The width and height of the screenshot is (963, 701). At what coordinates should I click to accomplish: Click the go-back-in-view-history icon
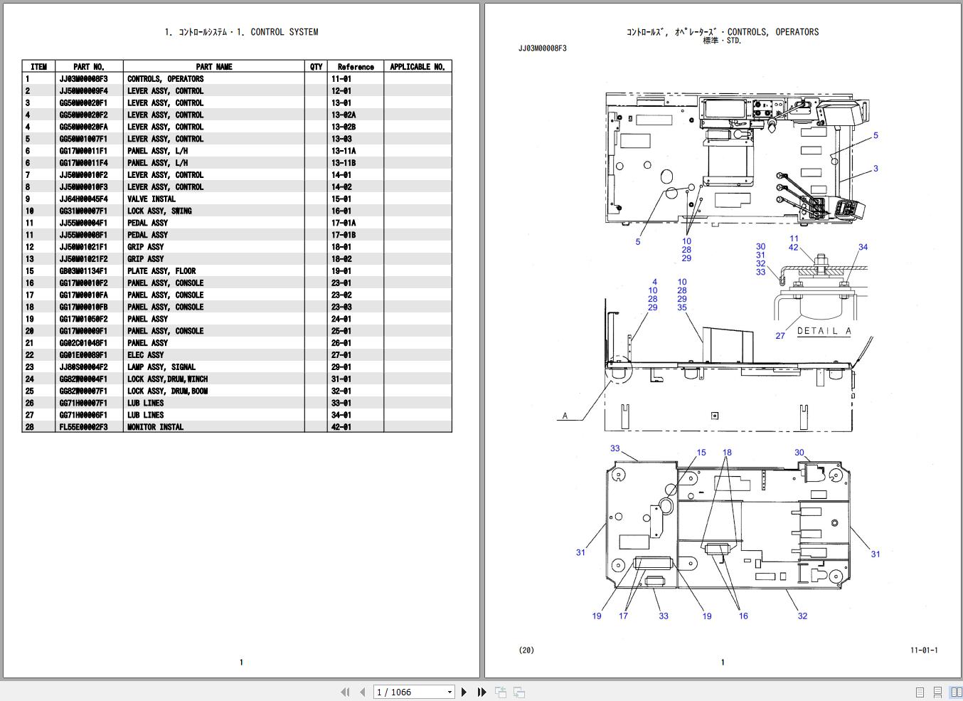click(x=501, y=692)
